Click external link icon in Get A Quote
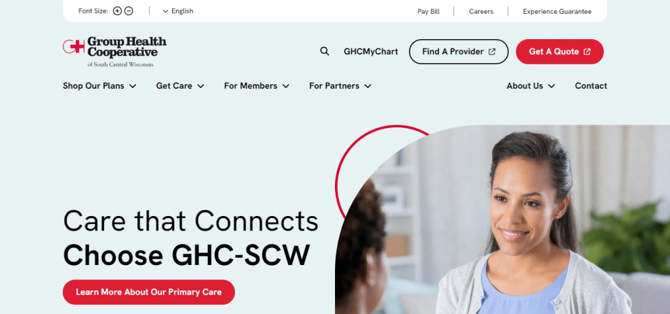This screenshot has width=670, height=314. point(587,52)
